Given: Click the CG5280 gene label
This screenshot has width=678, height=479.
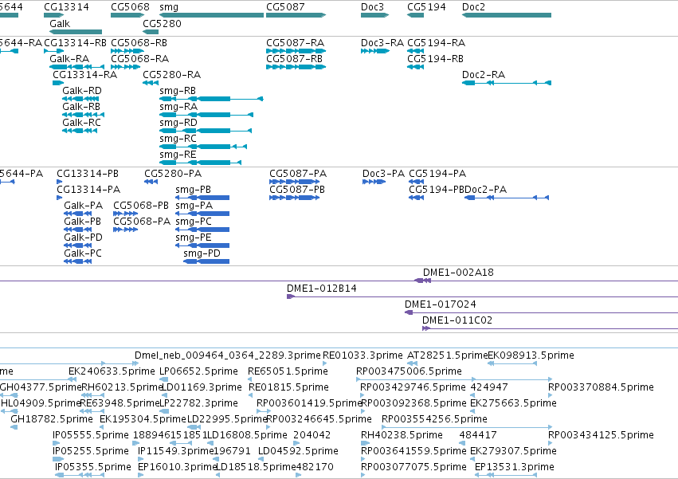Looking at the screenshot, I should (x=163, y=23).
